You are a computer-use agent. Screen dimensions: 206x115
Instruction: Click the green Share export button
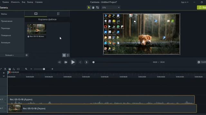[201, 7]
